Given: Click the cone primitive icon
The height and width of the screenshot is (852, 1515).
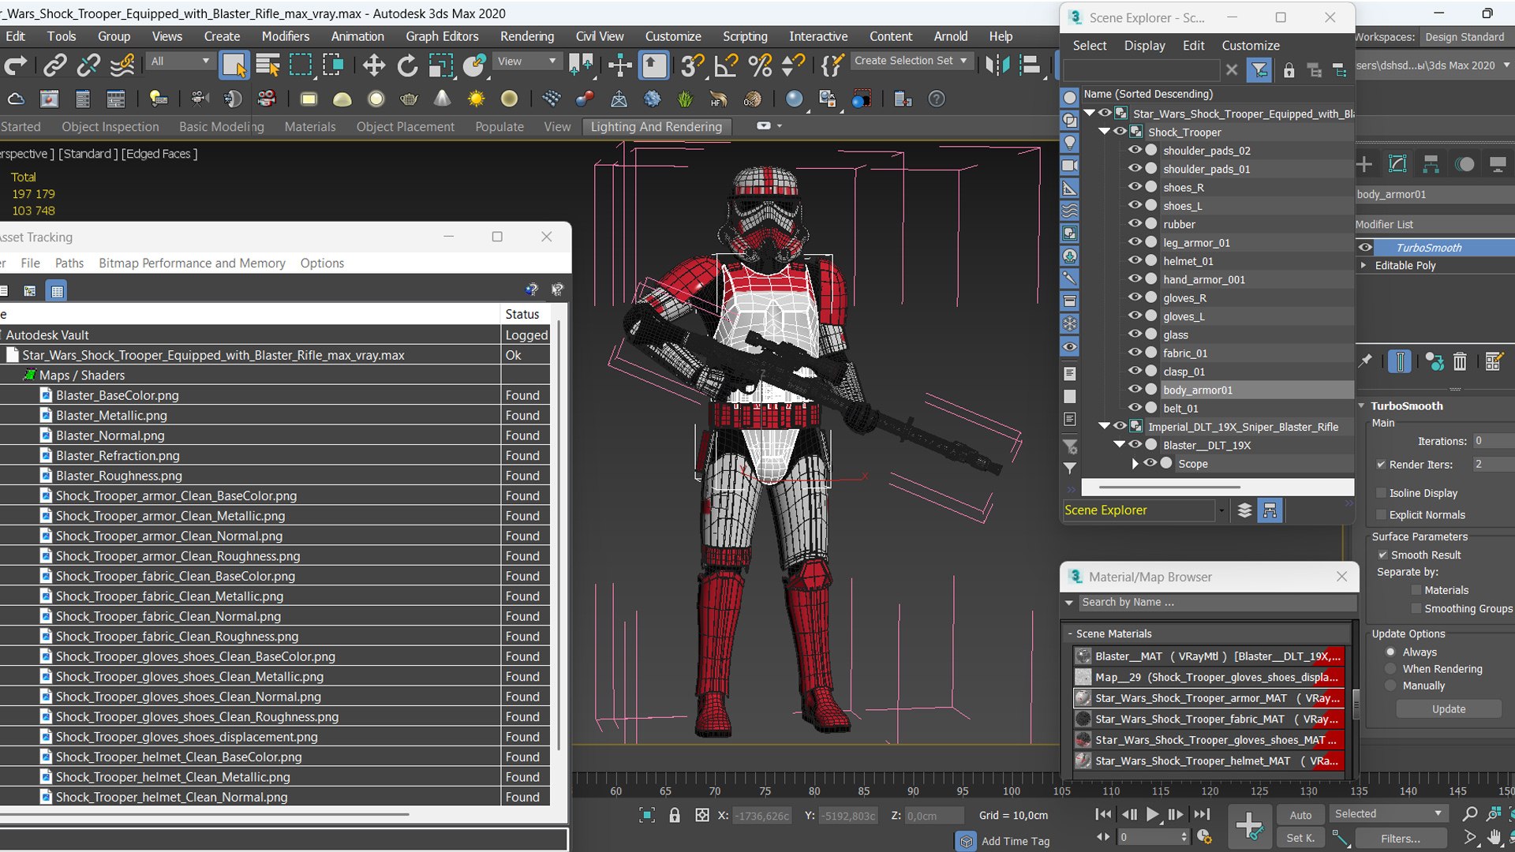Looking at the screenshot, I should click(x=443, y=99).
